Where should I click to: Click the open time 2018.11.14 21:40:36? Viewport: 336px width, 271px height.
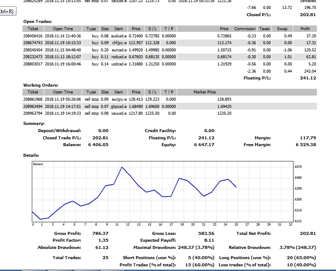pyautogui.click(x=63, y=36)
